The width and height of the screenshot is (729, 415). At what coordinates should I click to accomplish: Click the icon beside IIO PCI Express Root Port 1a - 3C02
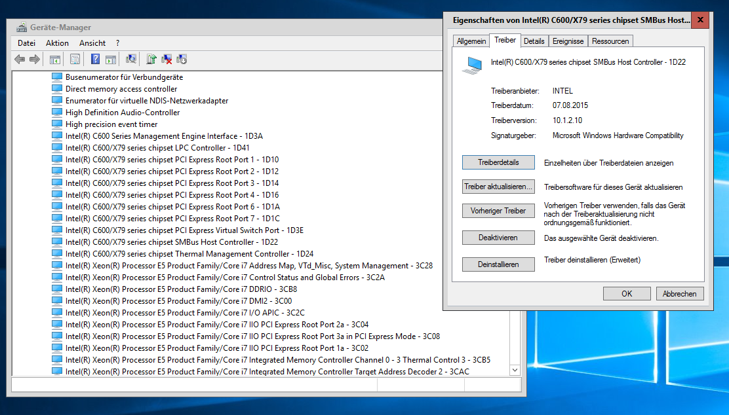pyautogui.click(x=57, y=348)
